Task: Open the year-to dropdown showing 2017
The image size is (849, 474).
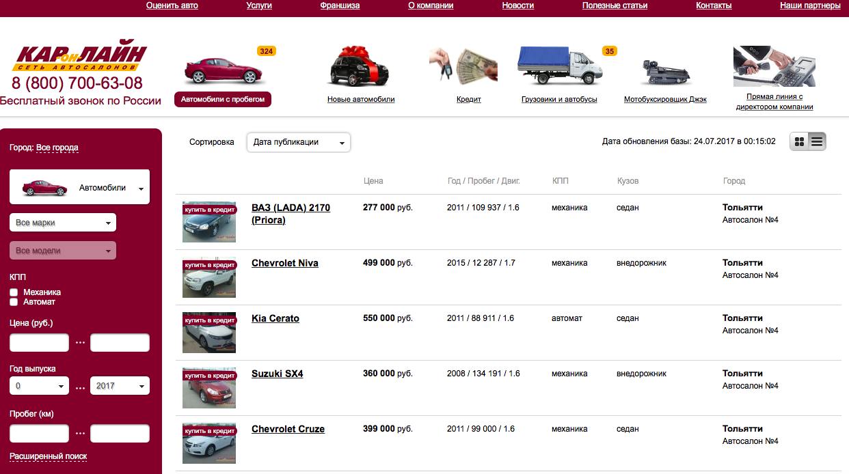Action: pyautogui.click(x=120, y=386)
